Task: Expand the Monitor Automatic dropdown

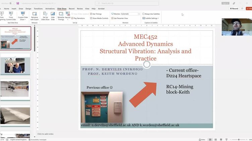Action: coord(139,14)
